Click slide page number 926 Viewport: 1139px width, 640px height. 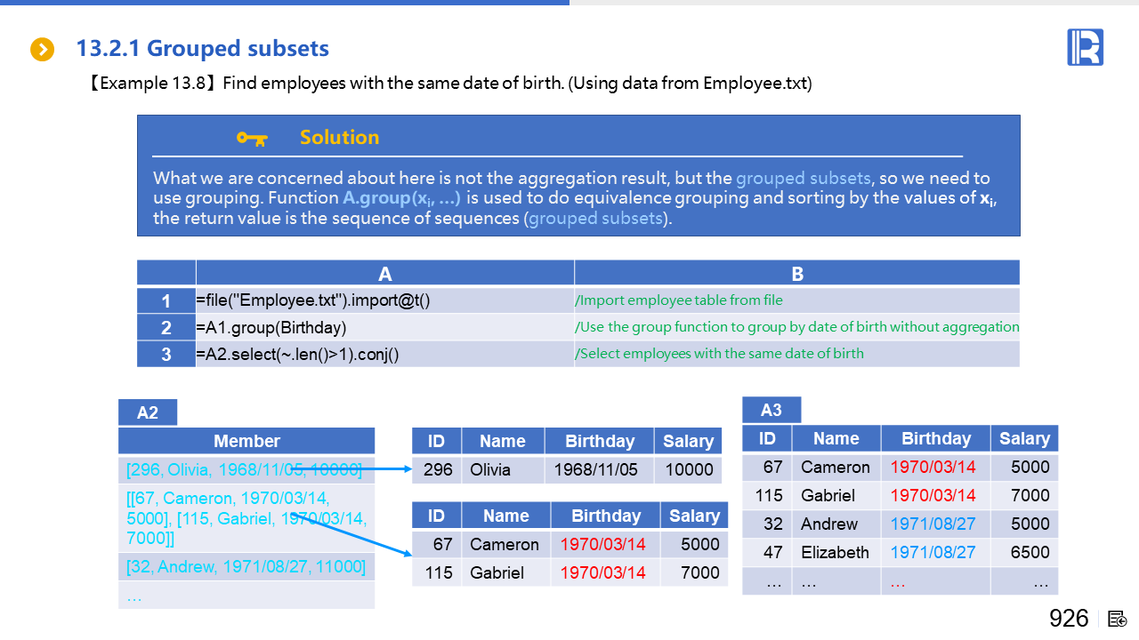[1069, 619]
